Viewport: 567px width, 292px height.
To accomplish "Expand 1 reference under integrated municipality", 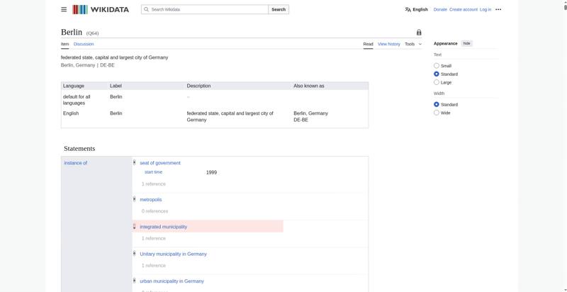I will click(153, 238).
